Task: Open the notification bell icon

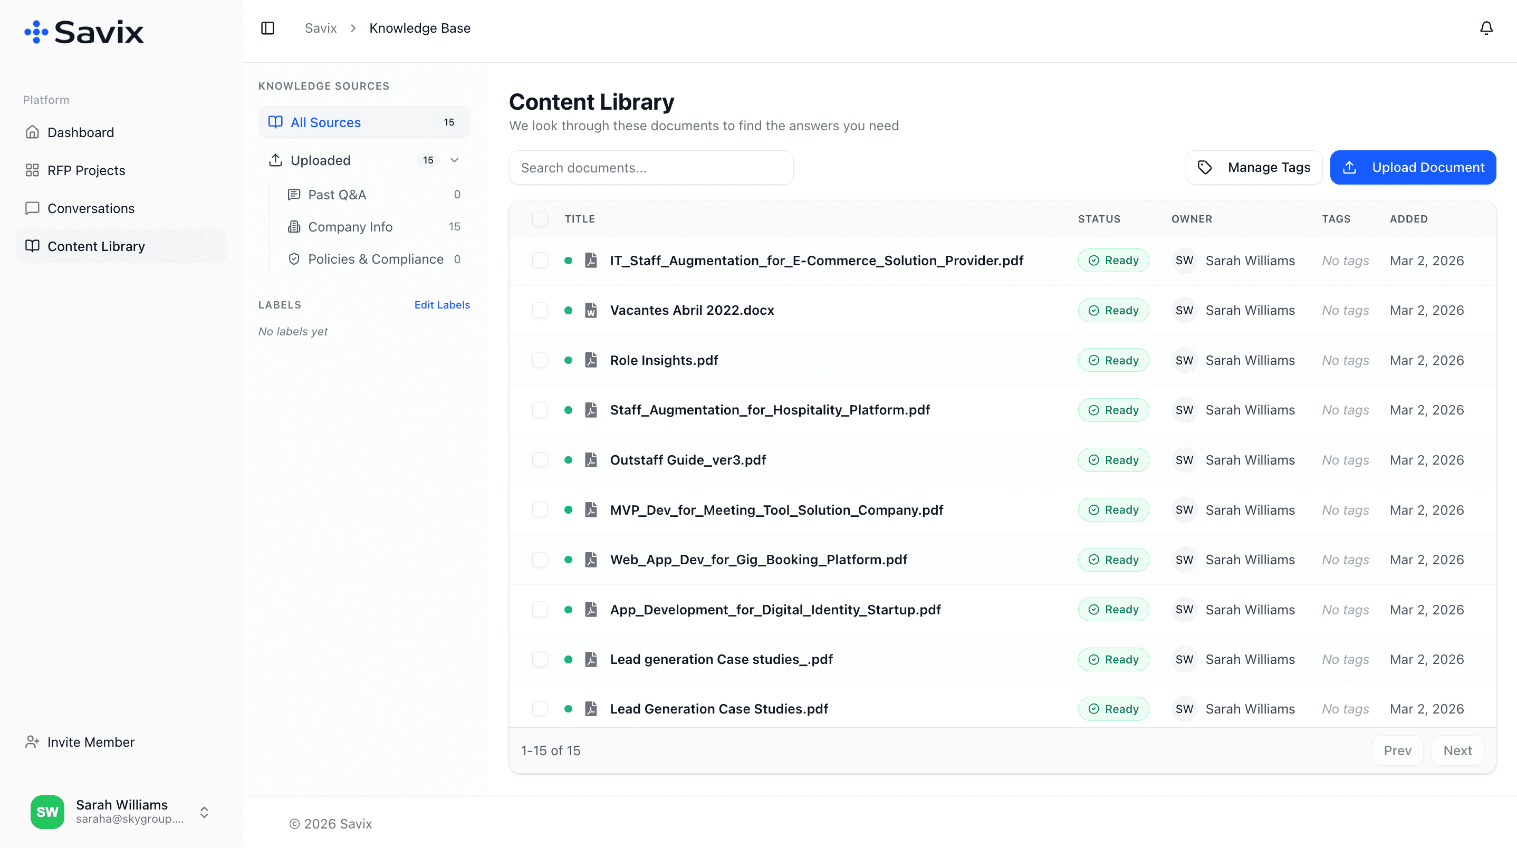Action: (1486, 27)
